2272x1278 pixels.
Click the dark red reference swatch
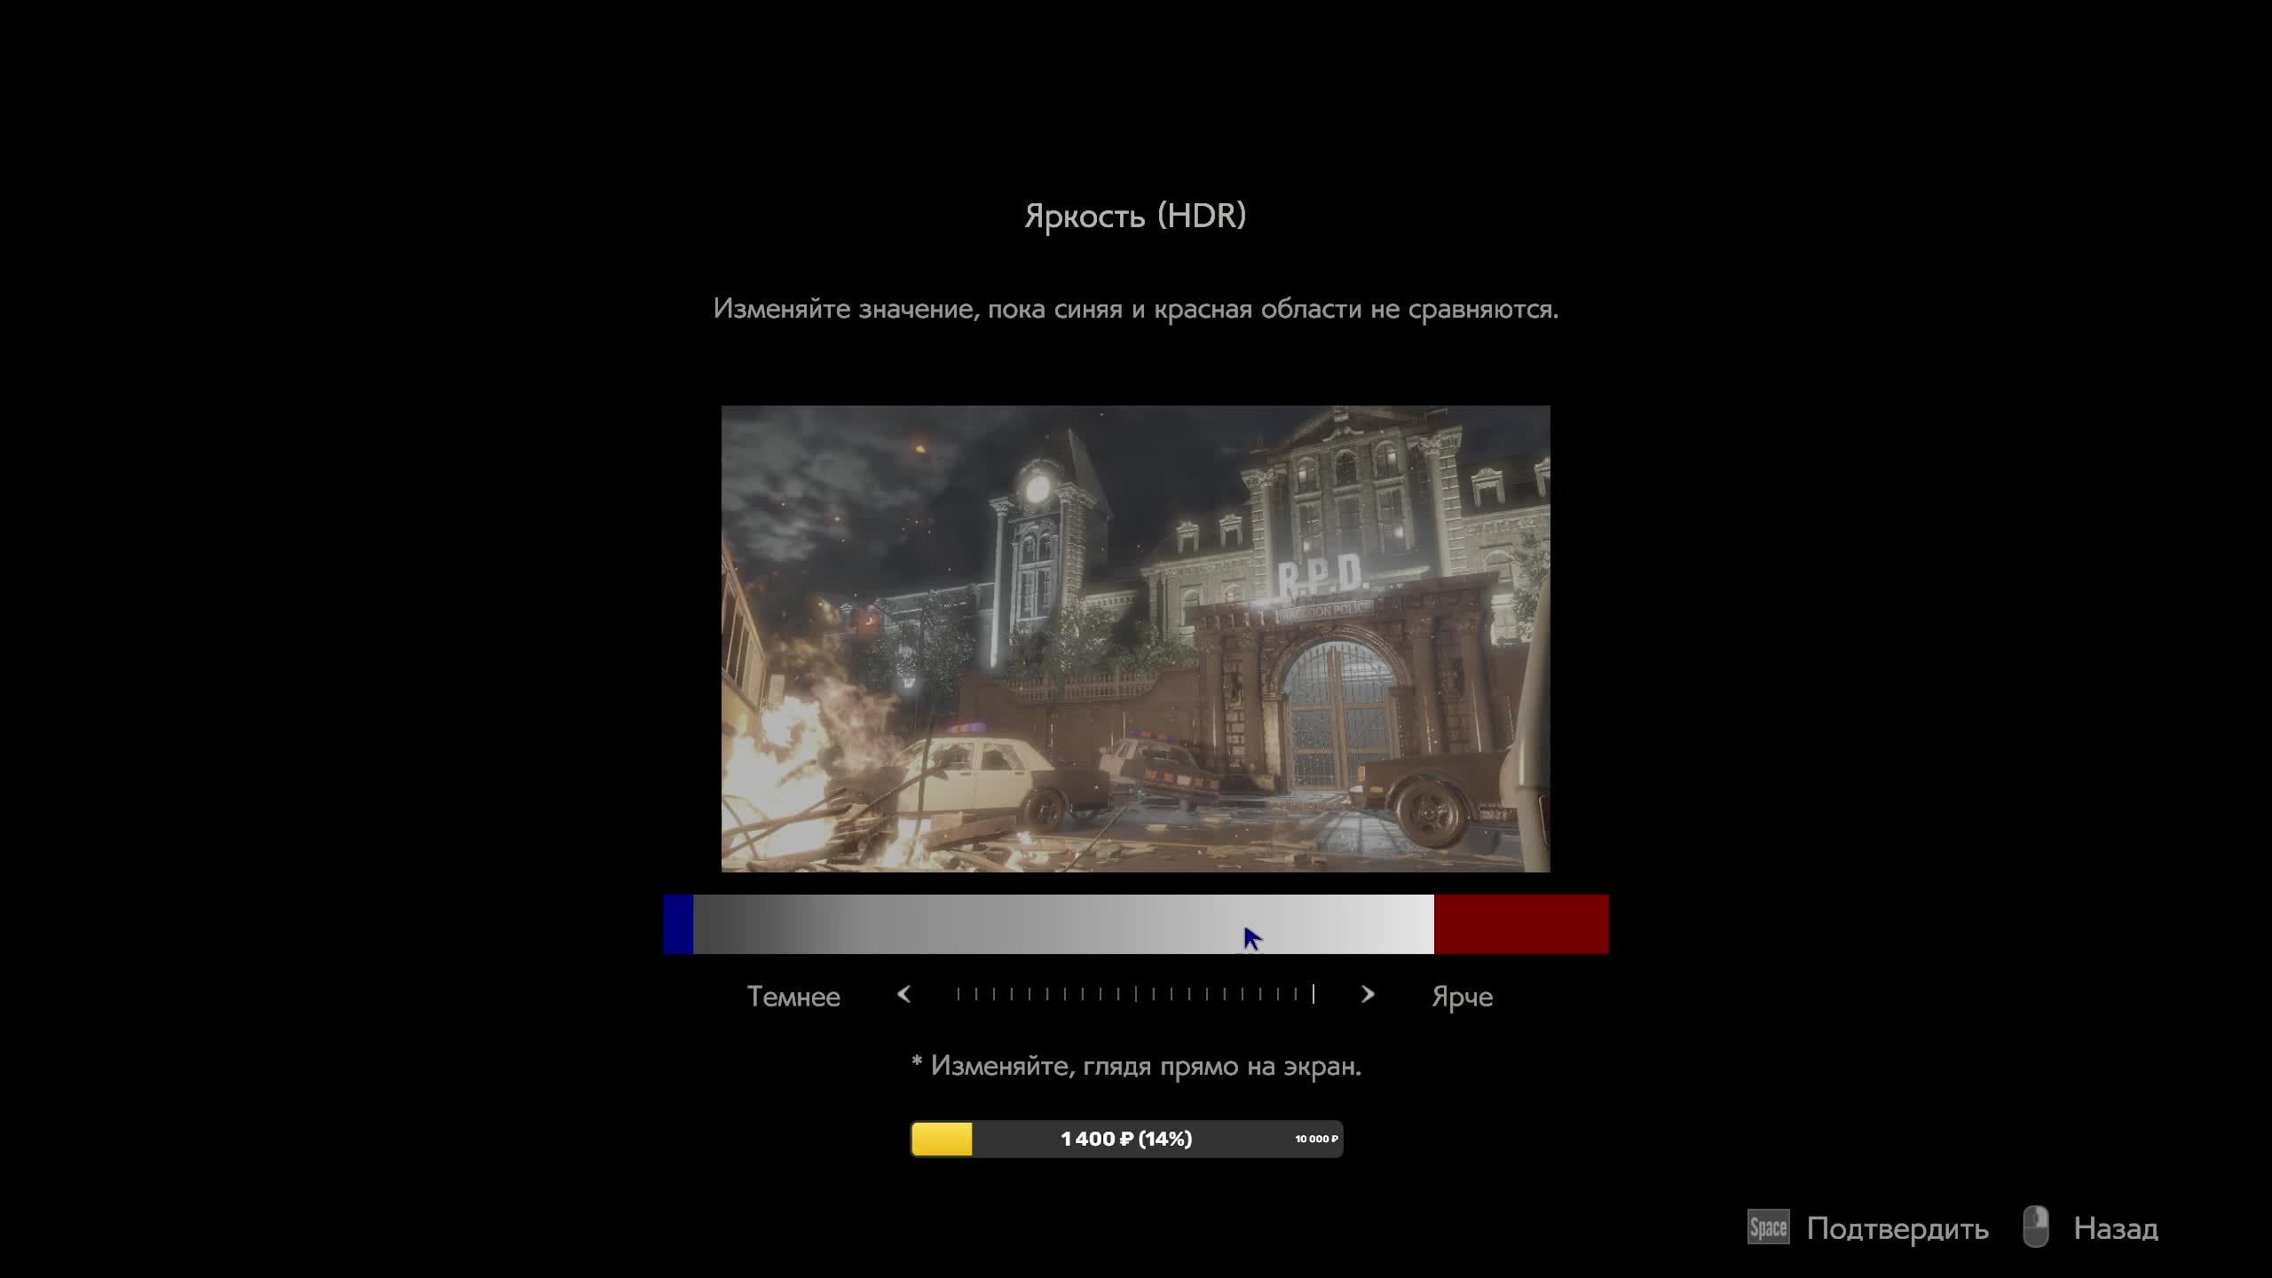pos(1521,924)
